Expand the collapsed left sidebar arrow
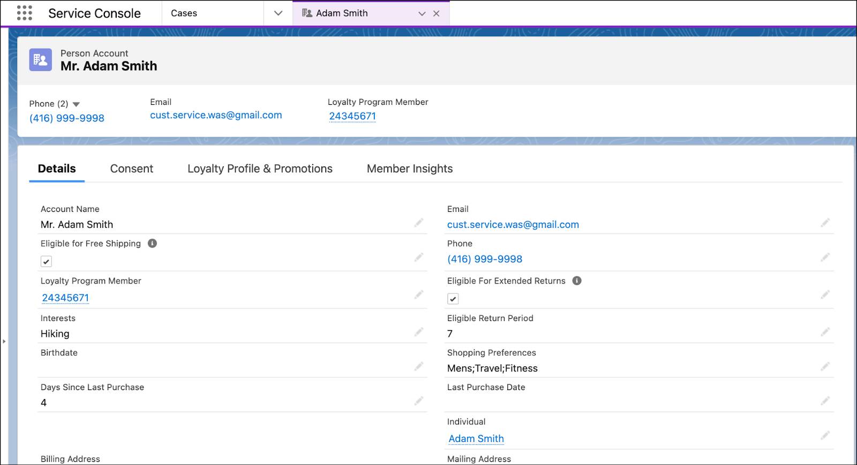The height and width of the screenshot is (465, 857). pyautogui.click(x=4, y=341)
